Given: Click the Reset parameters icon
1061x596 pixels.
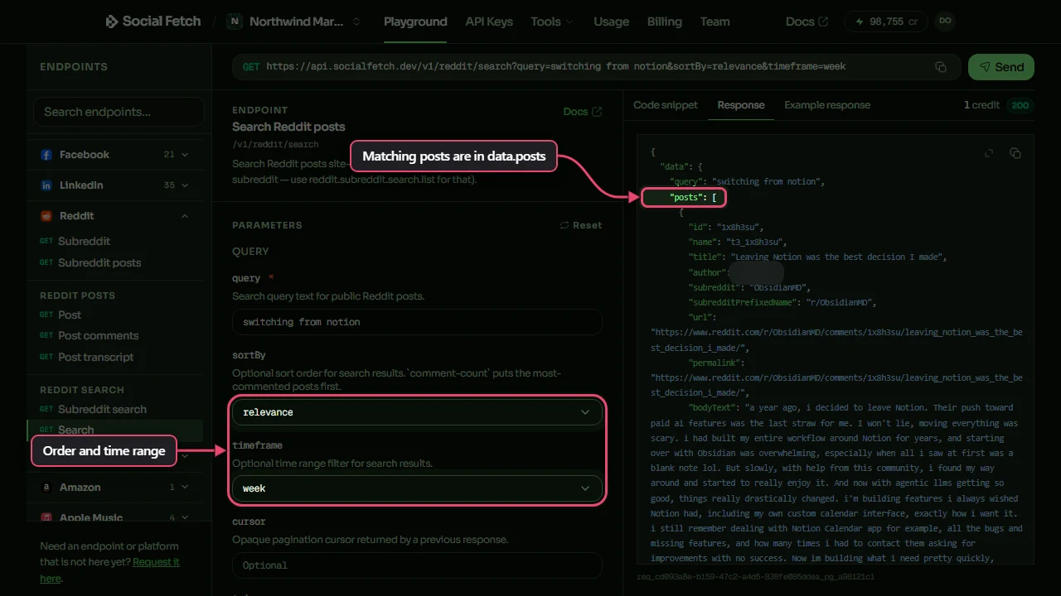Looking at the screenshot, I should pos(564,225).
